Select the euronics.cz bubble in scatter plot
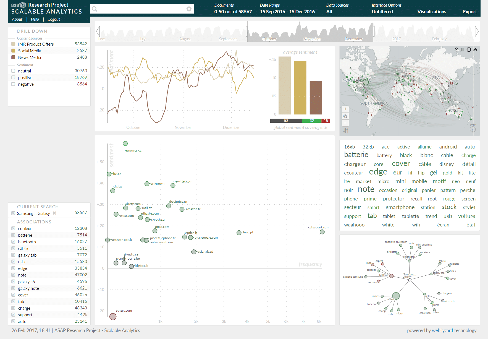This screenshot has height=339, width=488. tap(125, 144)
